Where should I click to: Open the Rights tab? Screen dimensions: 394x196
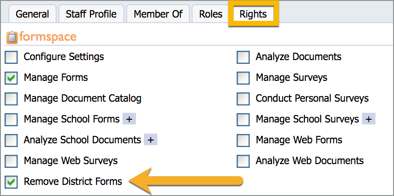coord(253,14)
